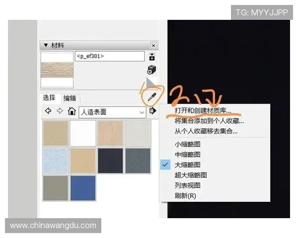The width and height of the screenshot is (298, 238).
Task: Select 列表视图 option
Action: pos(187,185)
